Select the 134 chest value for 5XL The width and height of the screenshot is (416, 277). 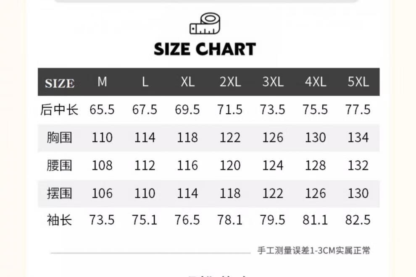point(358,138)
